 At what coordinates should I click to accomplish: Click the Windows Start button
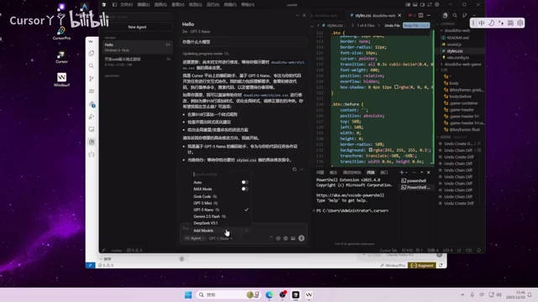click(x=188, y=294)
